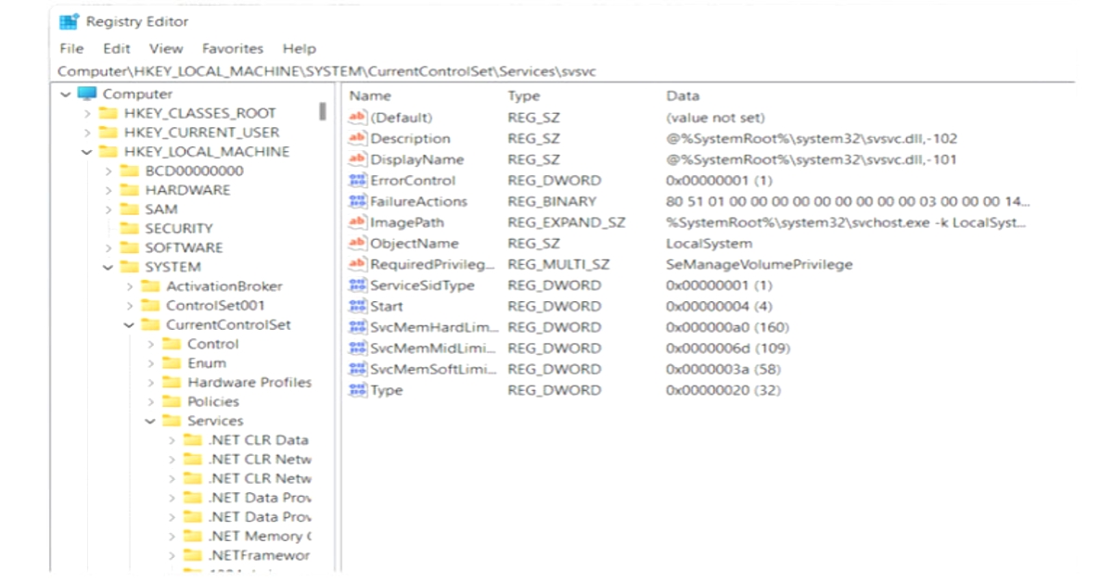Screen dimensions: 1113x582
Task: Select the LocalSystem data value
Action: point(710,244)
